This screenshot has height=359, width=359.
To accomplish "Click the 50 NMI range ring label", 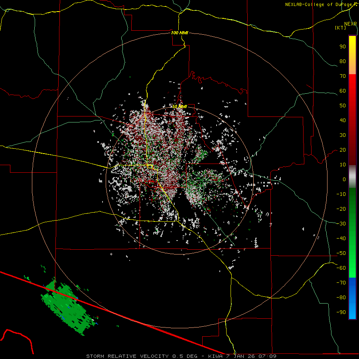I will click(x=179, y=107).
